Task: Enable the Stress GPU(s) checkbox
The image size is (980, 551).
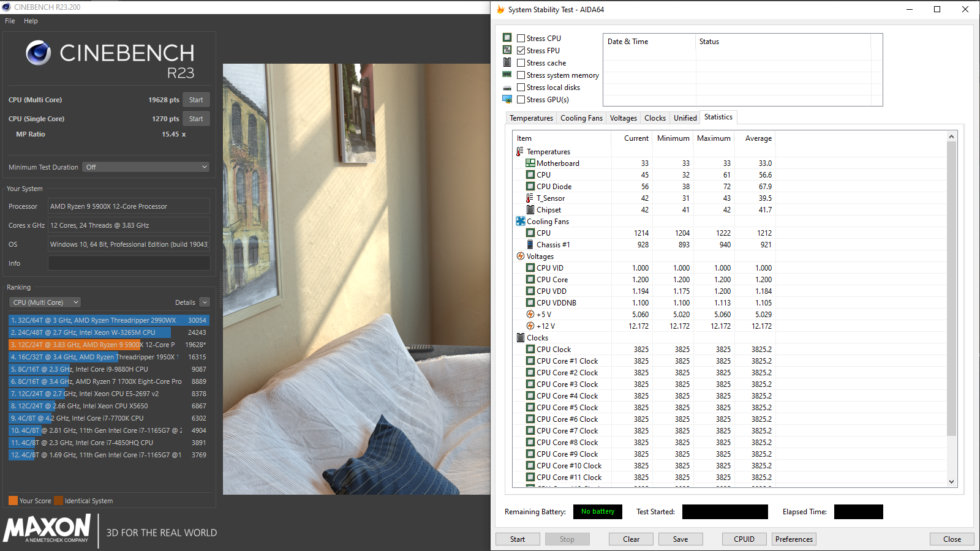Action: click(521, 99)
